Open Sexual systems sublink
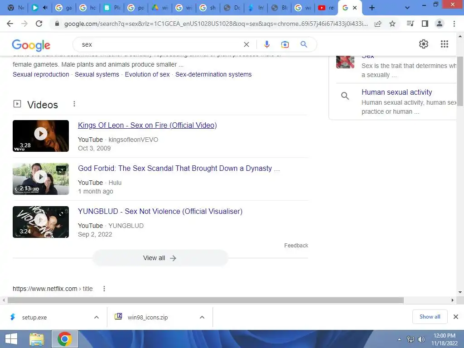 pyautogui.click(x=97, y=74)
